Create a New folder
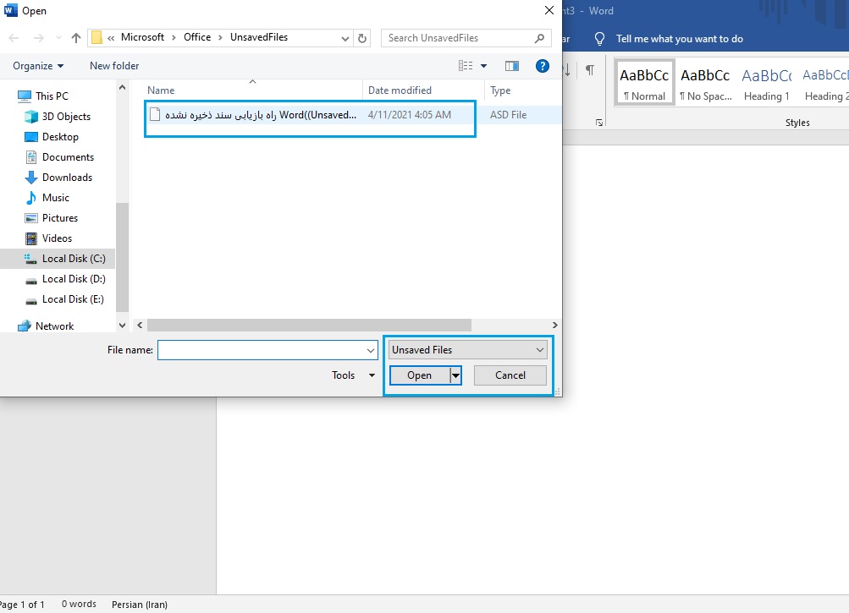The image size is (849, 613). [x=114, y=66]
